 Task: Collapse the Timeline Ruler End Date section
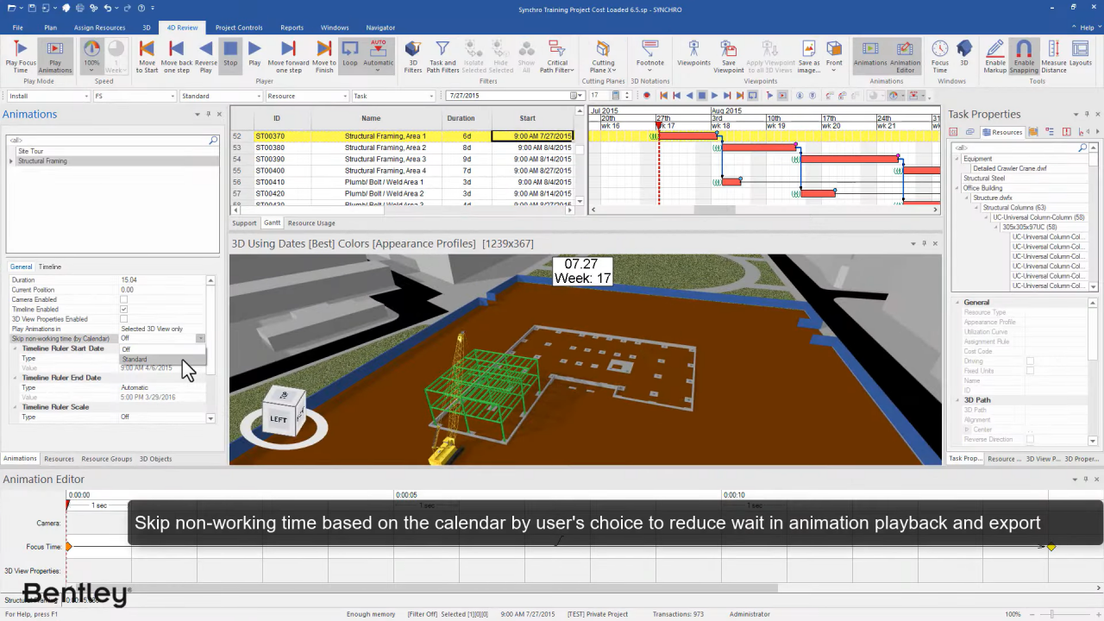16,378
